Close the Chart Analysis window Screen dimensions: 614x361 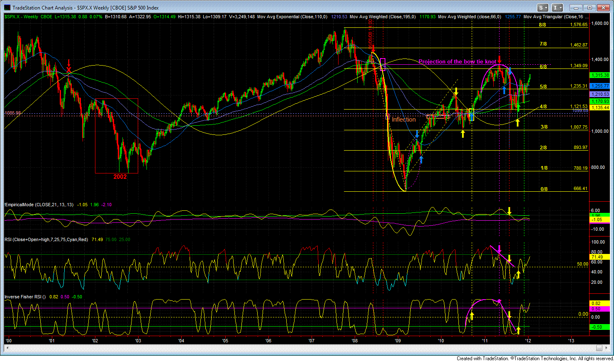604,7
